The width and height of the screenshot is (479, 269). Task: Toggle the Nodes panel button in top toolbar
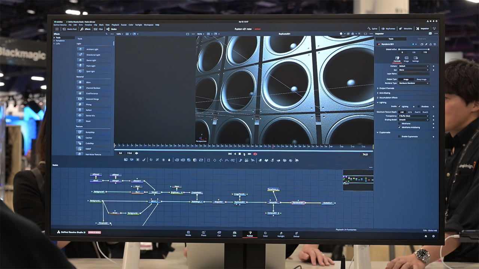112,29
